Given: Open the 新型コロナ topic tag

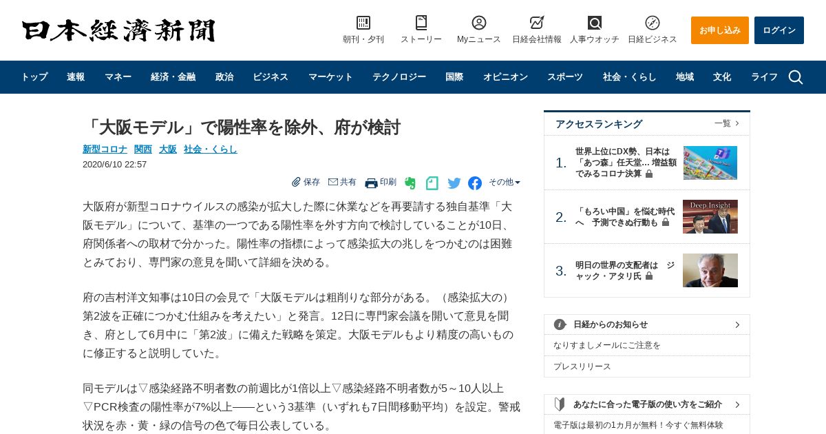Looking at the screenshot, I should (105, 149).
